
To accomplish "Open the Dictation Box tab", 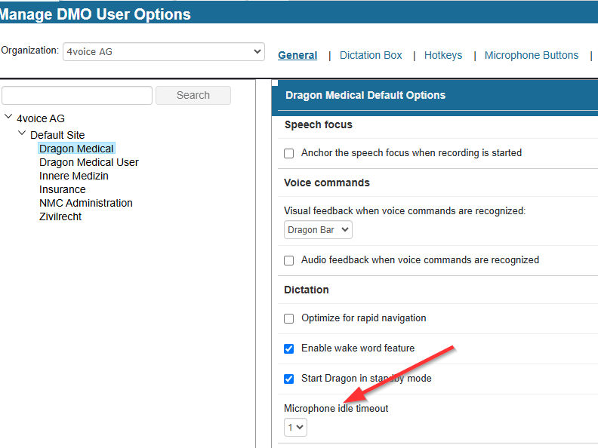I will [x=371, y=55].
